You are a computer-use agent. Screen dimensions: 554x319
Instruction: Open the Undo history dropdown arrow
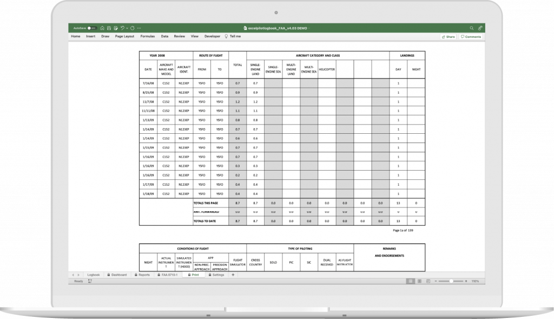[x=127, y=28]
